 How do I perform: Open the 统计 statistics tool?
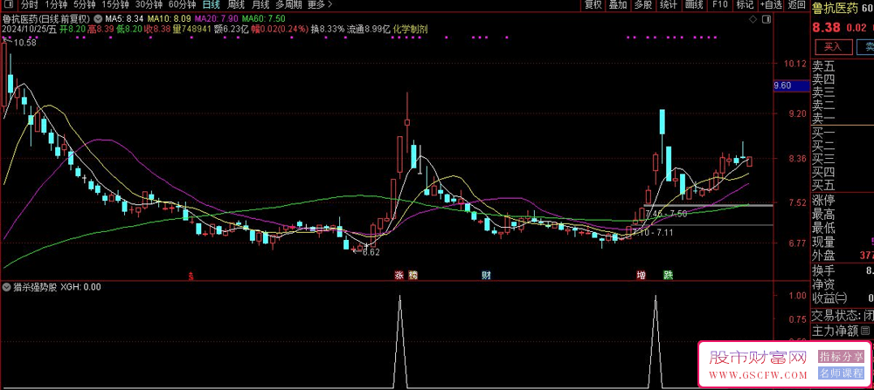669,5
